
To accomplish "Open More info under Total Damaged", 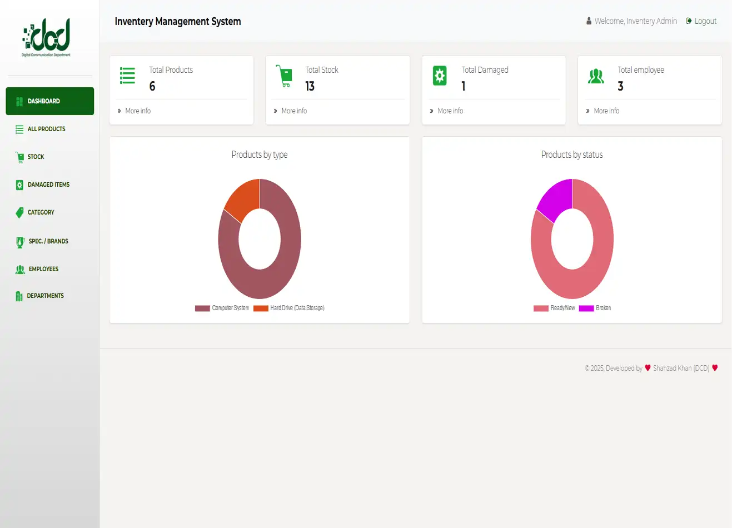I will click(450, 111).
